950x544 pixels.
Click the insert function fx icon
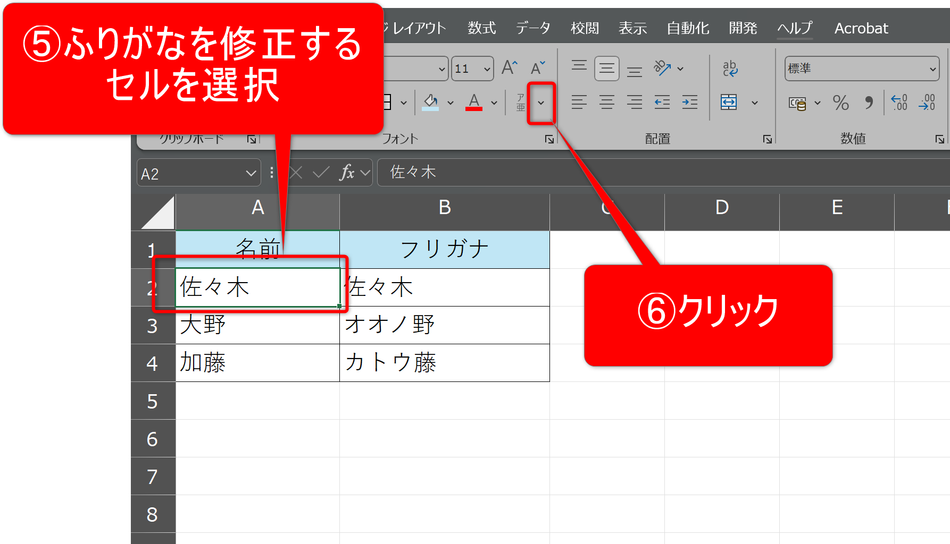click(x=347, y=172)
